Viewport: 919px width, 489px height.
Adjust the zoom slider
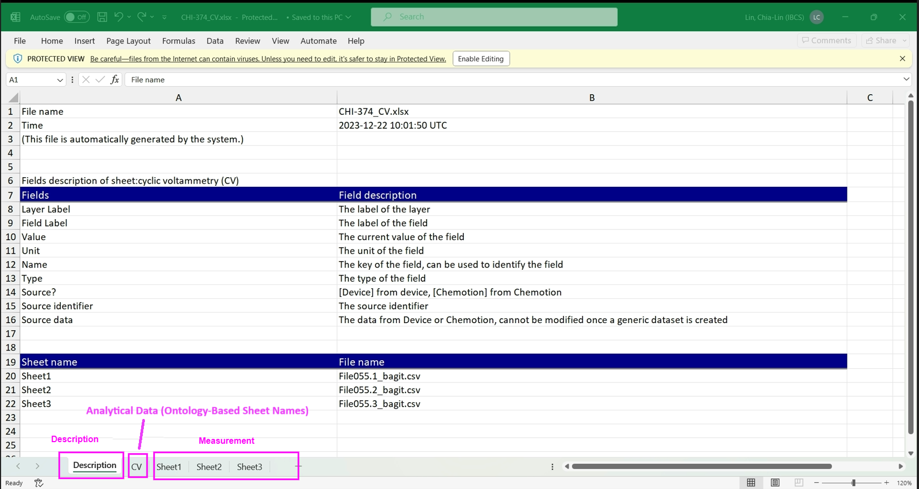click(853, 483)
